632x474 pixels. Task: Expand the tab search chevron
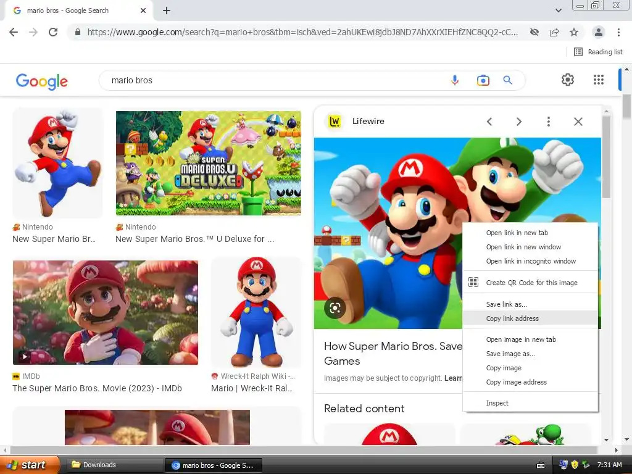tap(558, 10)
